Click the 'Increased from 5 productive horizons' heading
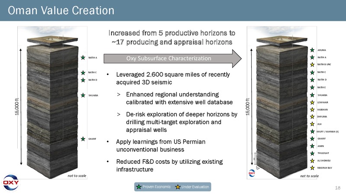346x194 pixels. 172,38
